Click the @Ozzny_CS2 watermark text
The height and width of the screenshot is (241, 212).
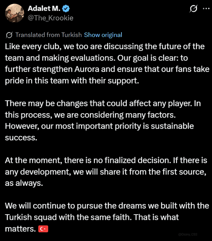click(187, 234)
